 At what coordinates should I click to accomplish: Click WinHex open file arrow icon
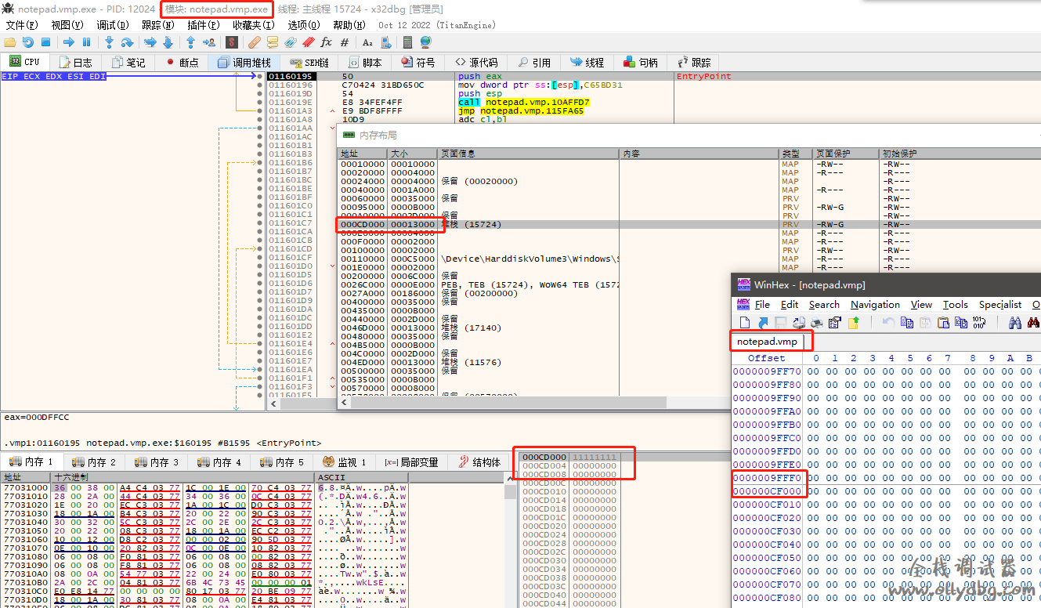tap(763, 322)
